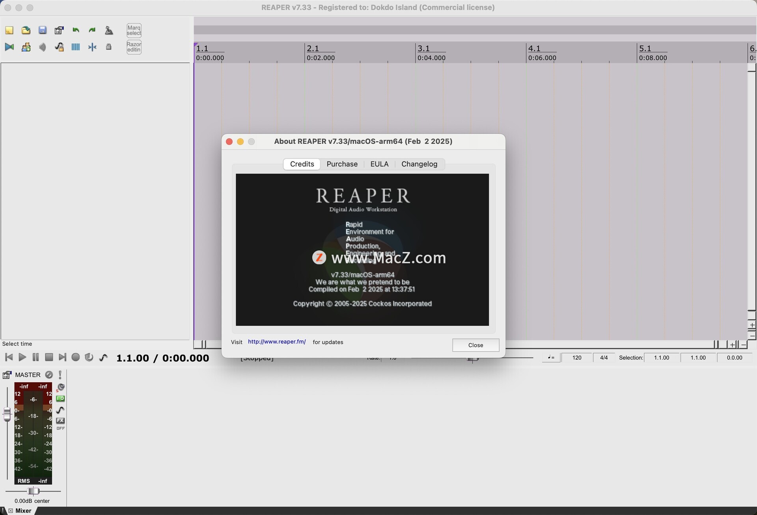This screenshot has width=757, height=515.
Task: Go to project end transport button
Action: 62,358
